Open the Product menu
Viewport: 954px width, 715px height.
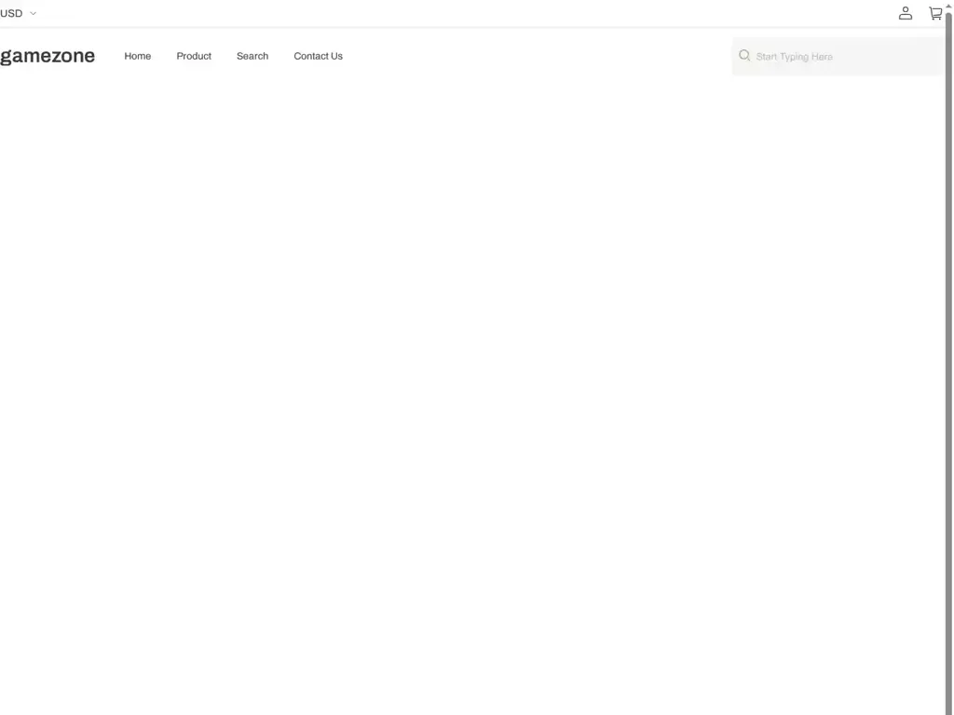pyautogui.click(x=193, y=56)
